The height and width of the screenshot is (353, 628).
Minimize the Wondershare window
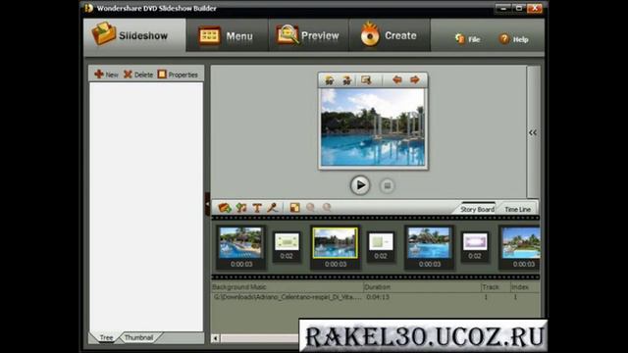[503, 8]
